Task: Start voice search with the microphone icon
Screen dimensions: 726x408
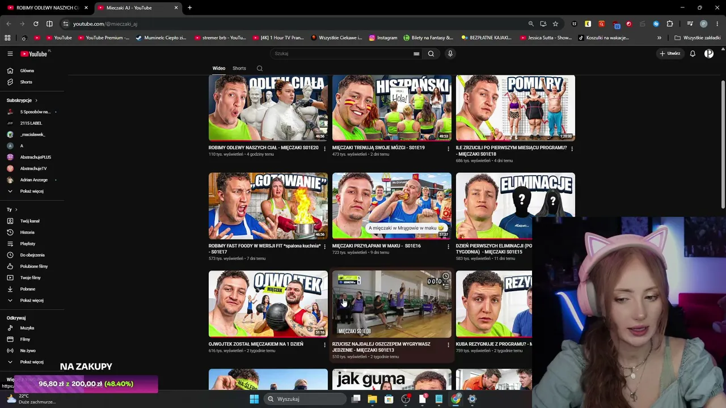Action: (450, 54)
